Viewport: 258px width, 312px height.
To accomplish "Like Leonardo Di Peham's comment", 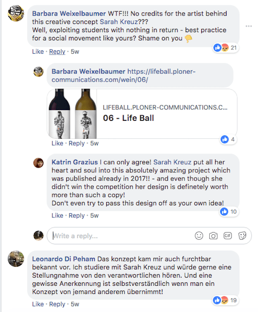I will (x=38, y=304).
